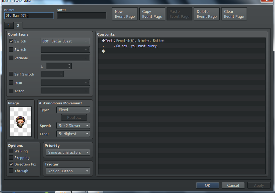275x193 pixels.
Task: Click the Variable field ellipsis button
Action: coord(86,58)
